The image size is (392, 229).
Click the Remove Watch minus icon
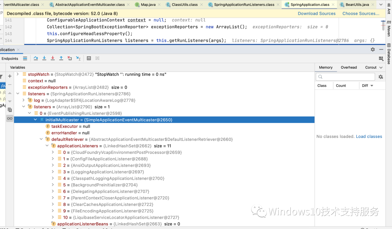click(x=10, y=85)
